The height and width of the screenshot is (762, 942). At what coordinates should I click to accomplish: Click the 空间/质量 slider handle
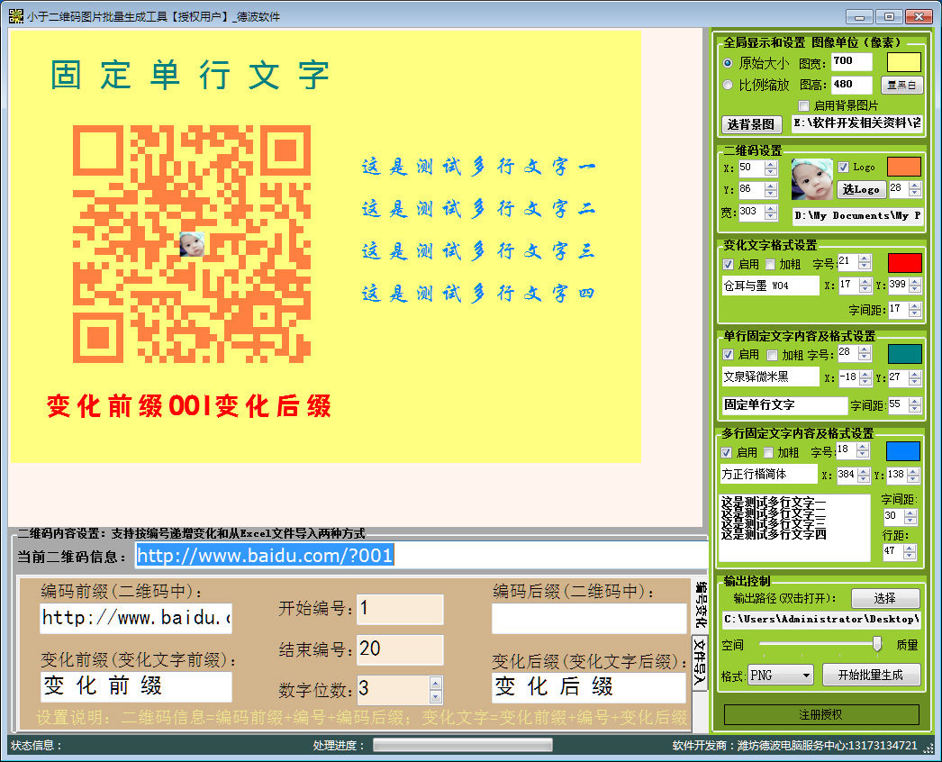click(x=877, y=644)
